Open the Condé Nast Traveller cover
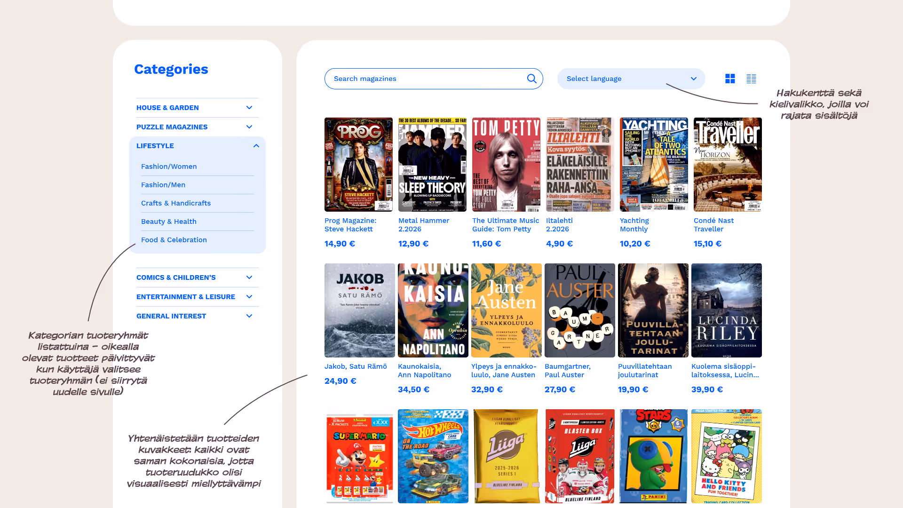Viewport: 903px width, 508px height. [728, 165]
